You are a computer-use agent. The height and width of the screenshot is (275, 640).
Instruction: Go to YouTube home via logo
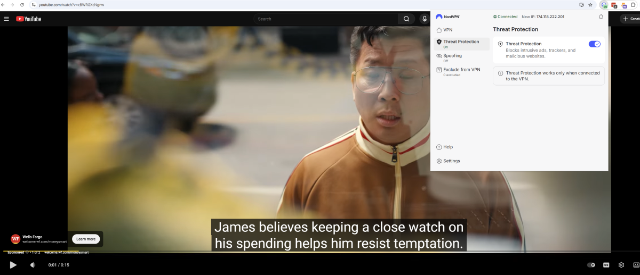(29, 19)
